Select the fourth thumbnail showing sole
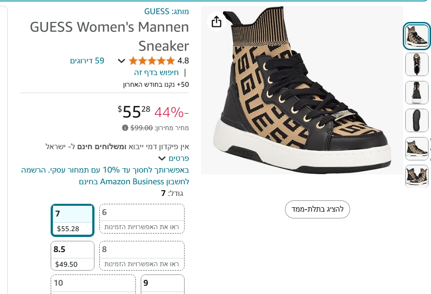This screenshot has width=431, height=294. [x=417, y=120]
